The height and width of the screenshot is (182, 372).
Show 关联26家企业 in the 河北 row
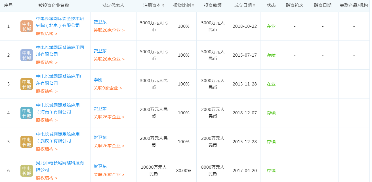[109, 175]
